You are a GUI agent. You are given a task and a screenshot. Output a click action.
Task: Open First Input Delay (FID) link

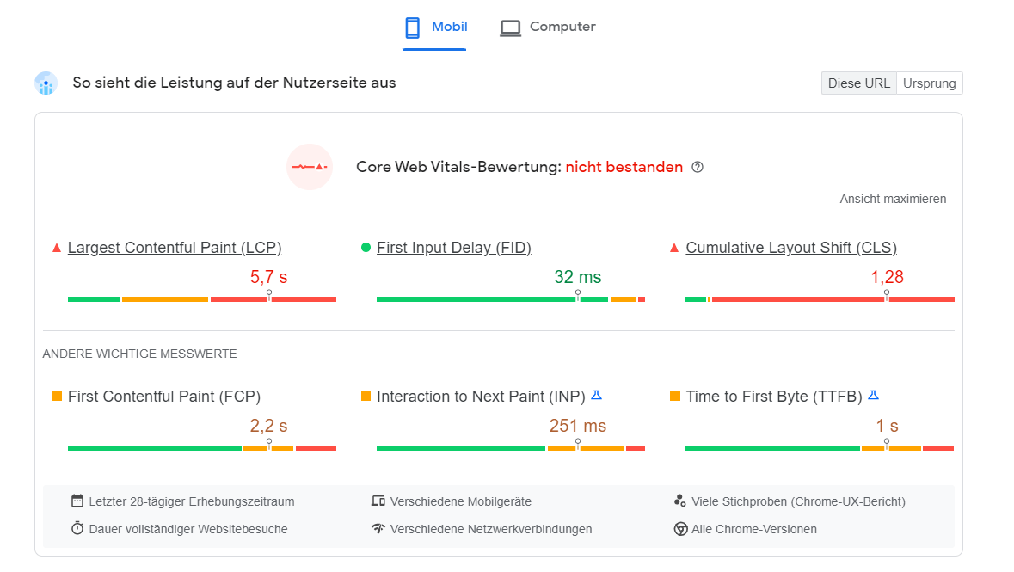tap(454, 248)
